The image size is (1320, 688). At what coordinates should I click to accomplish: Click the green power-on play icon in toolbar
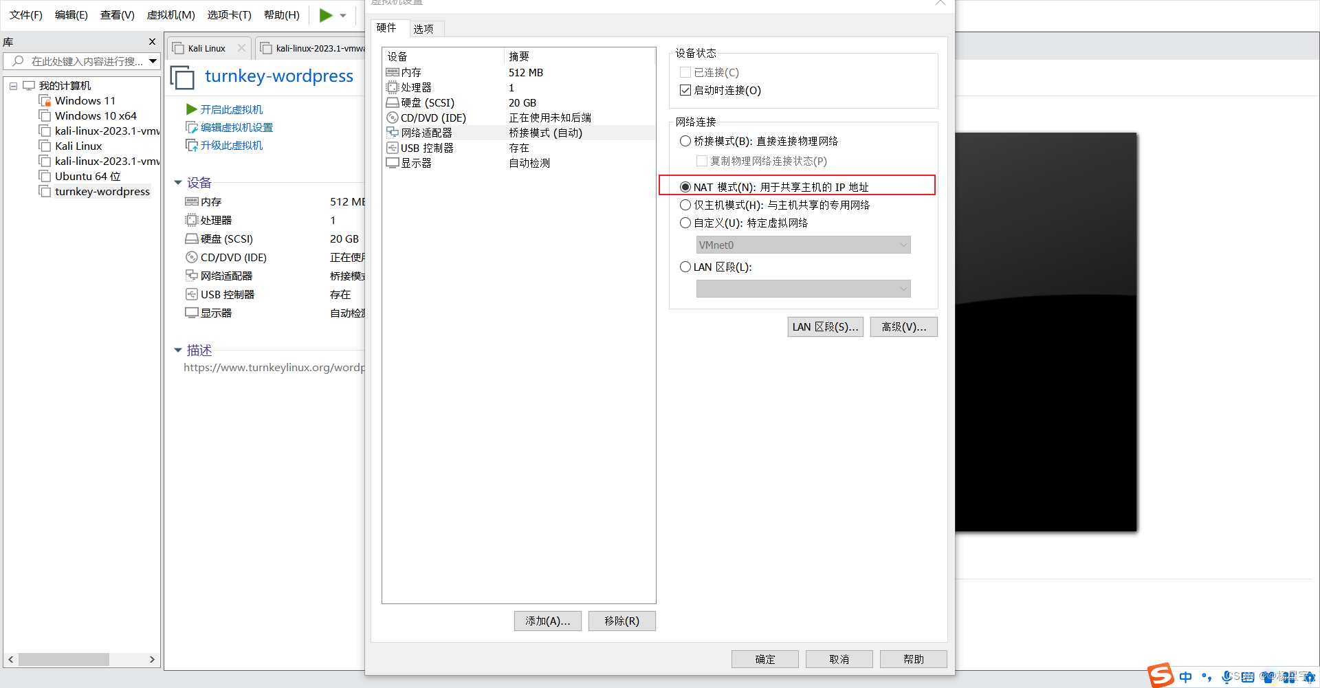tap(326, 14)
